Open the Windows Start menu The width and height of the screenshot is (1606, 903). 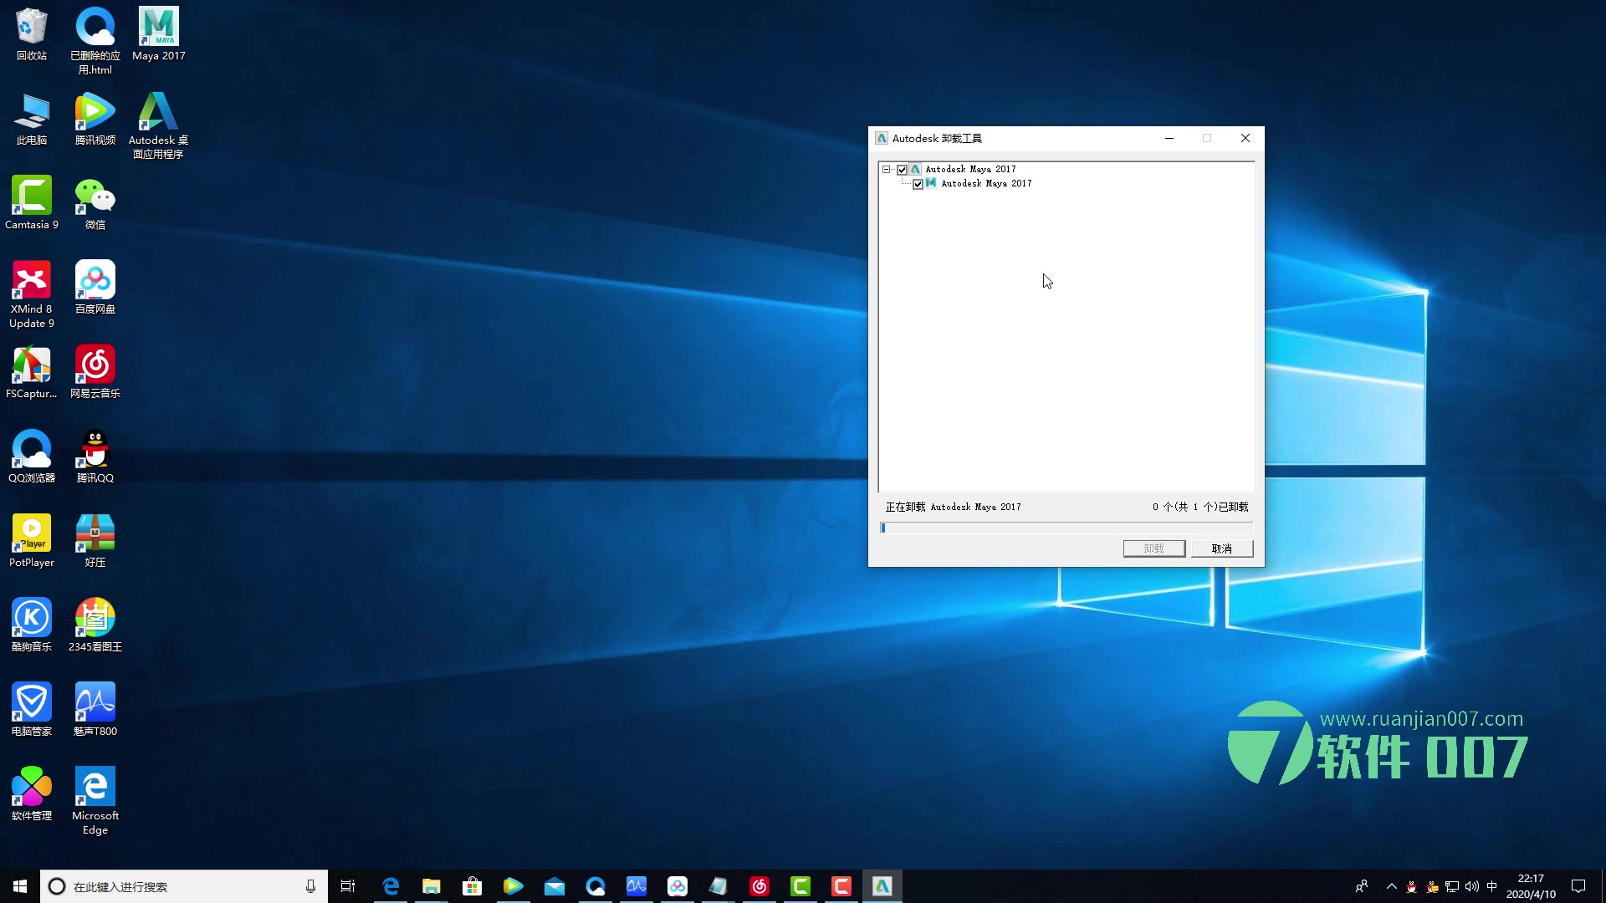pyautogui.click(x=20, y=886)
